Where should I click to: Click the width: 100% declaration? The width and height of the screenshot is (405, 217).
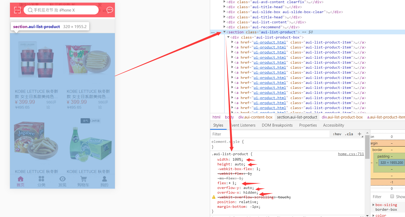click(x=230, y=159)
